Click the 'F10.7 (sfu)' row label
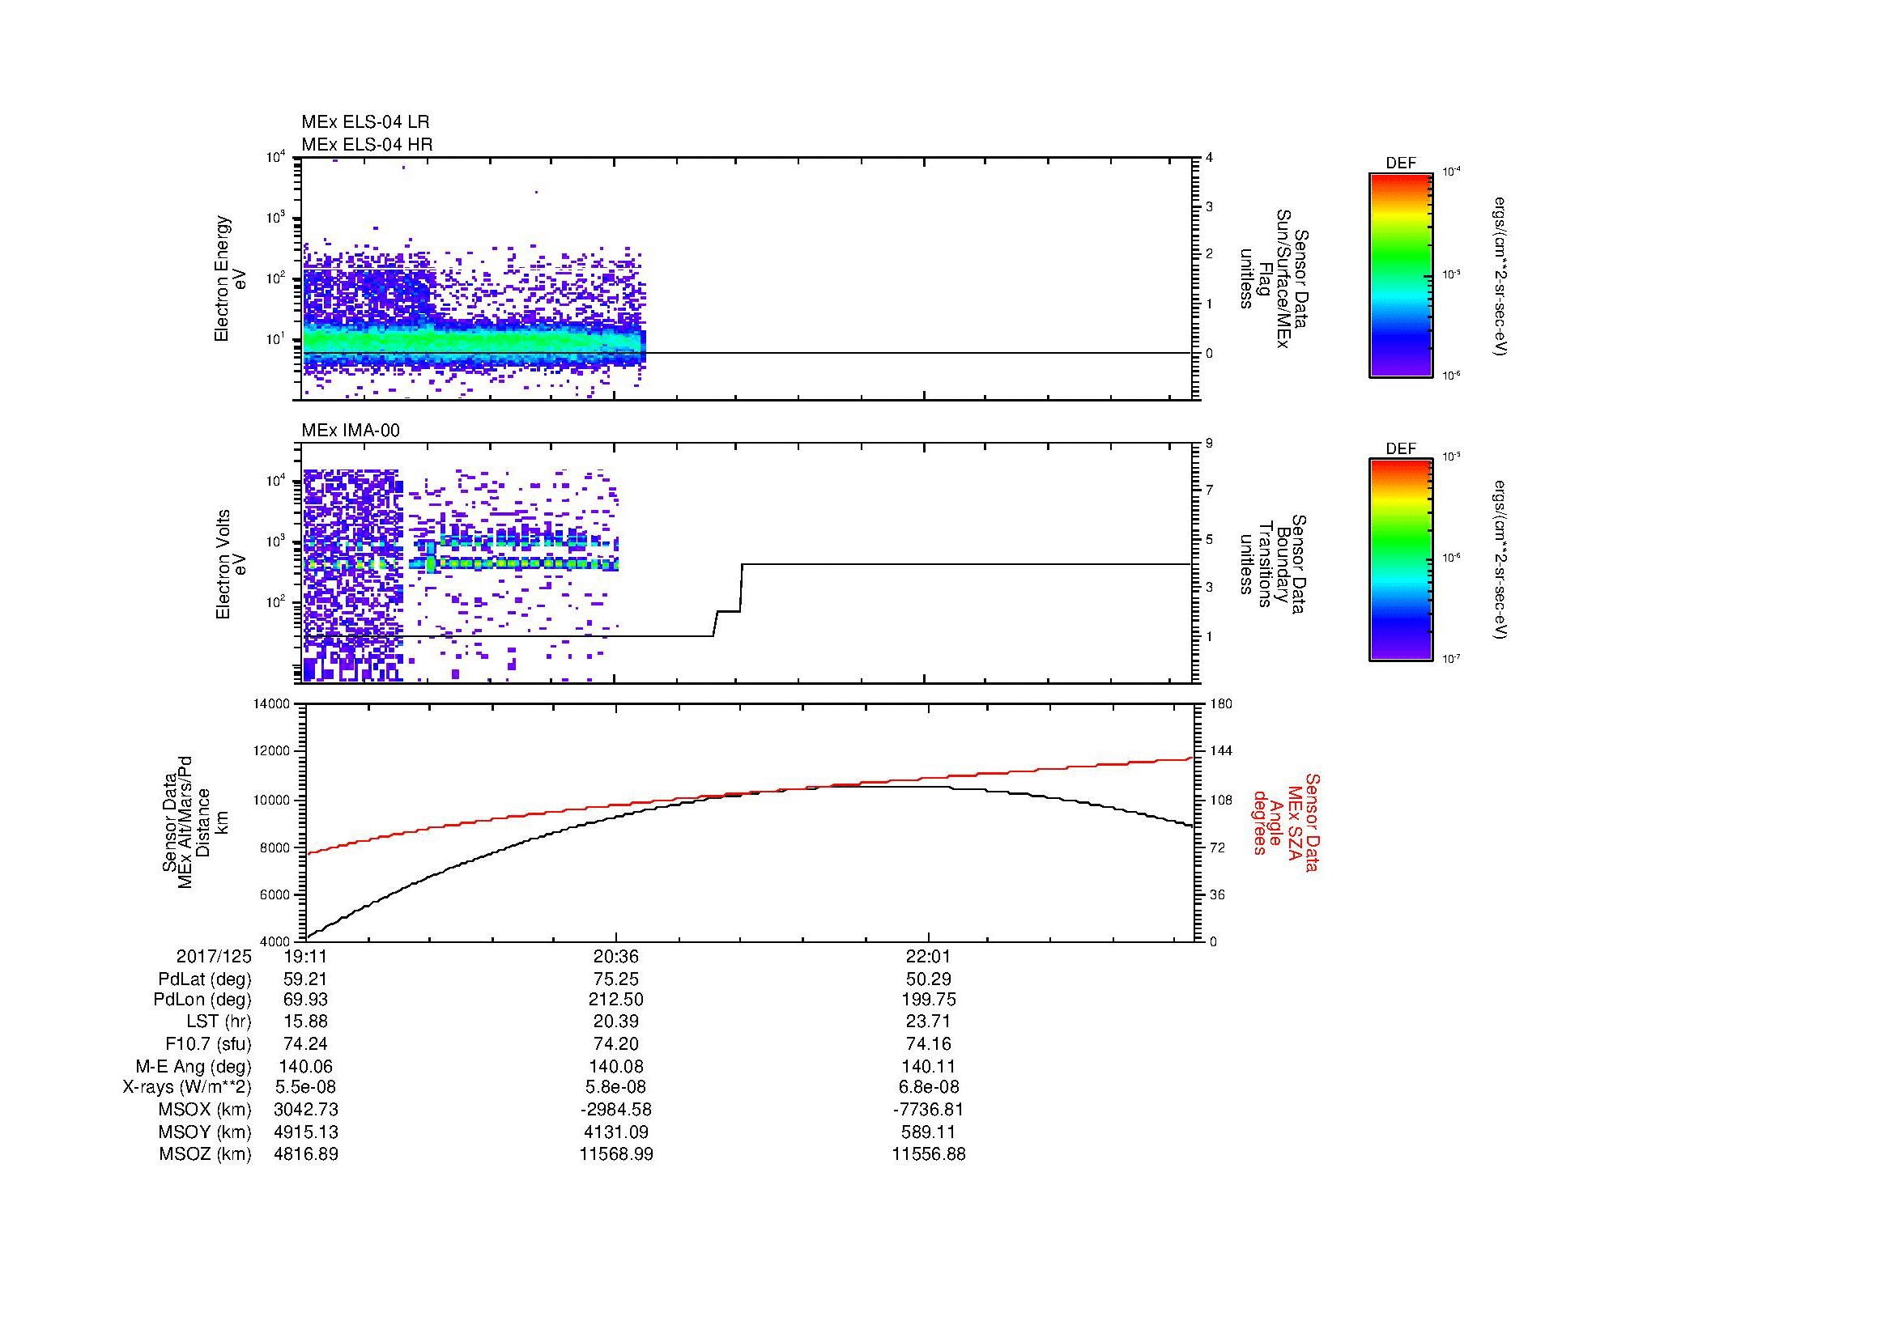Image resolution: width=1894 pixels, height=1338 pixels. [208, 1044]
